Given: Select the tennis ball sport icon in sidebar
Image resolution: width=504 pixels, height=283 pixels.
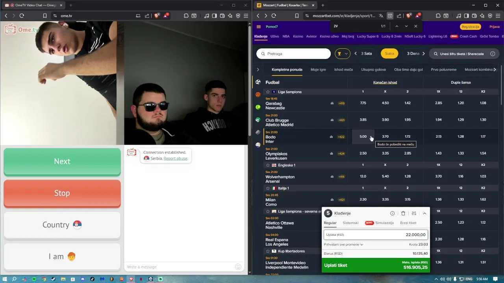Looking at the screenshot, I should (258, 107).
